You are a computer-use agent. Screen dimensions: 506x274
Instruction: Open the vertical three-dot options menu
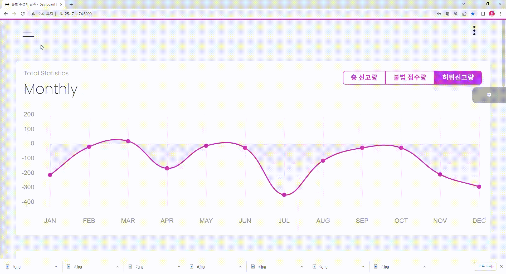(x=474, y=31)
